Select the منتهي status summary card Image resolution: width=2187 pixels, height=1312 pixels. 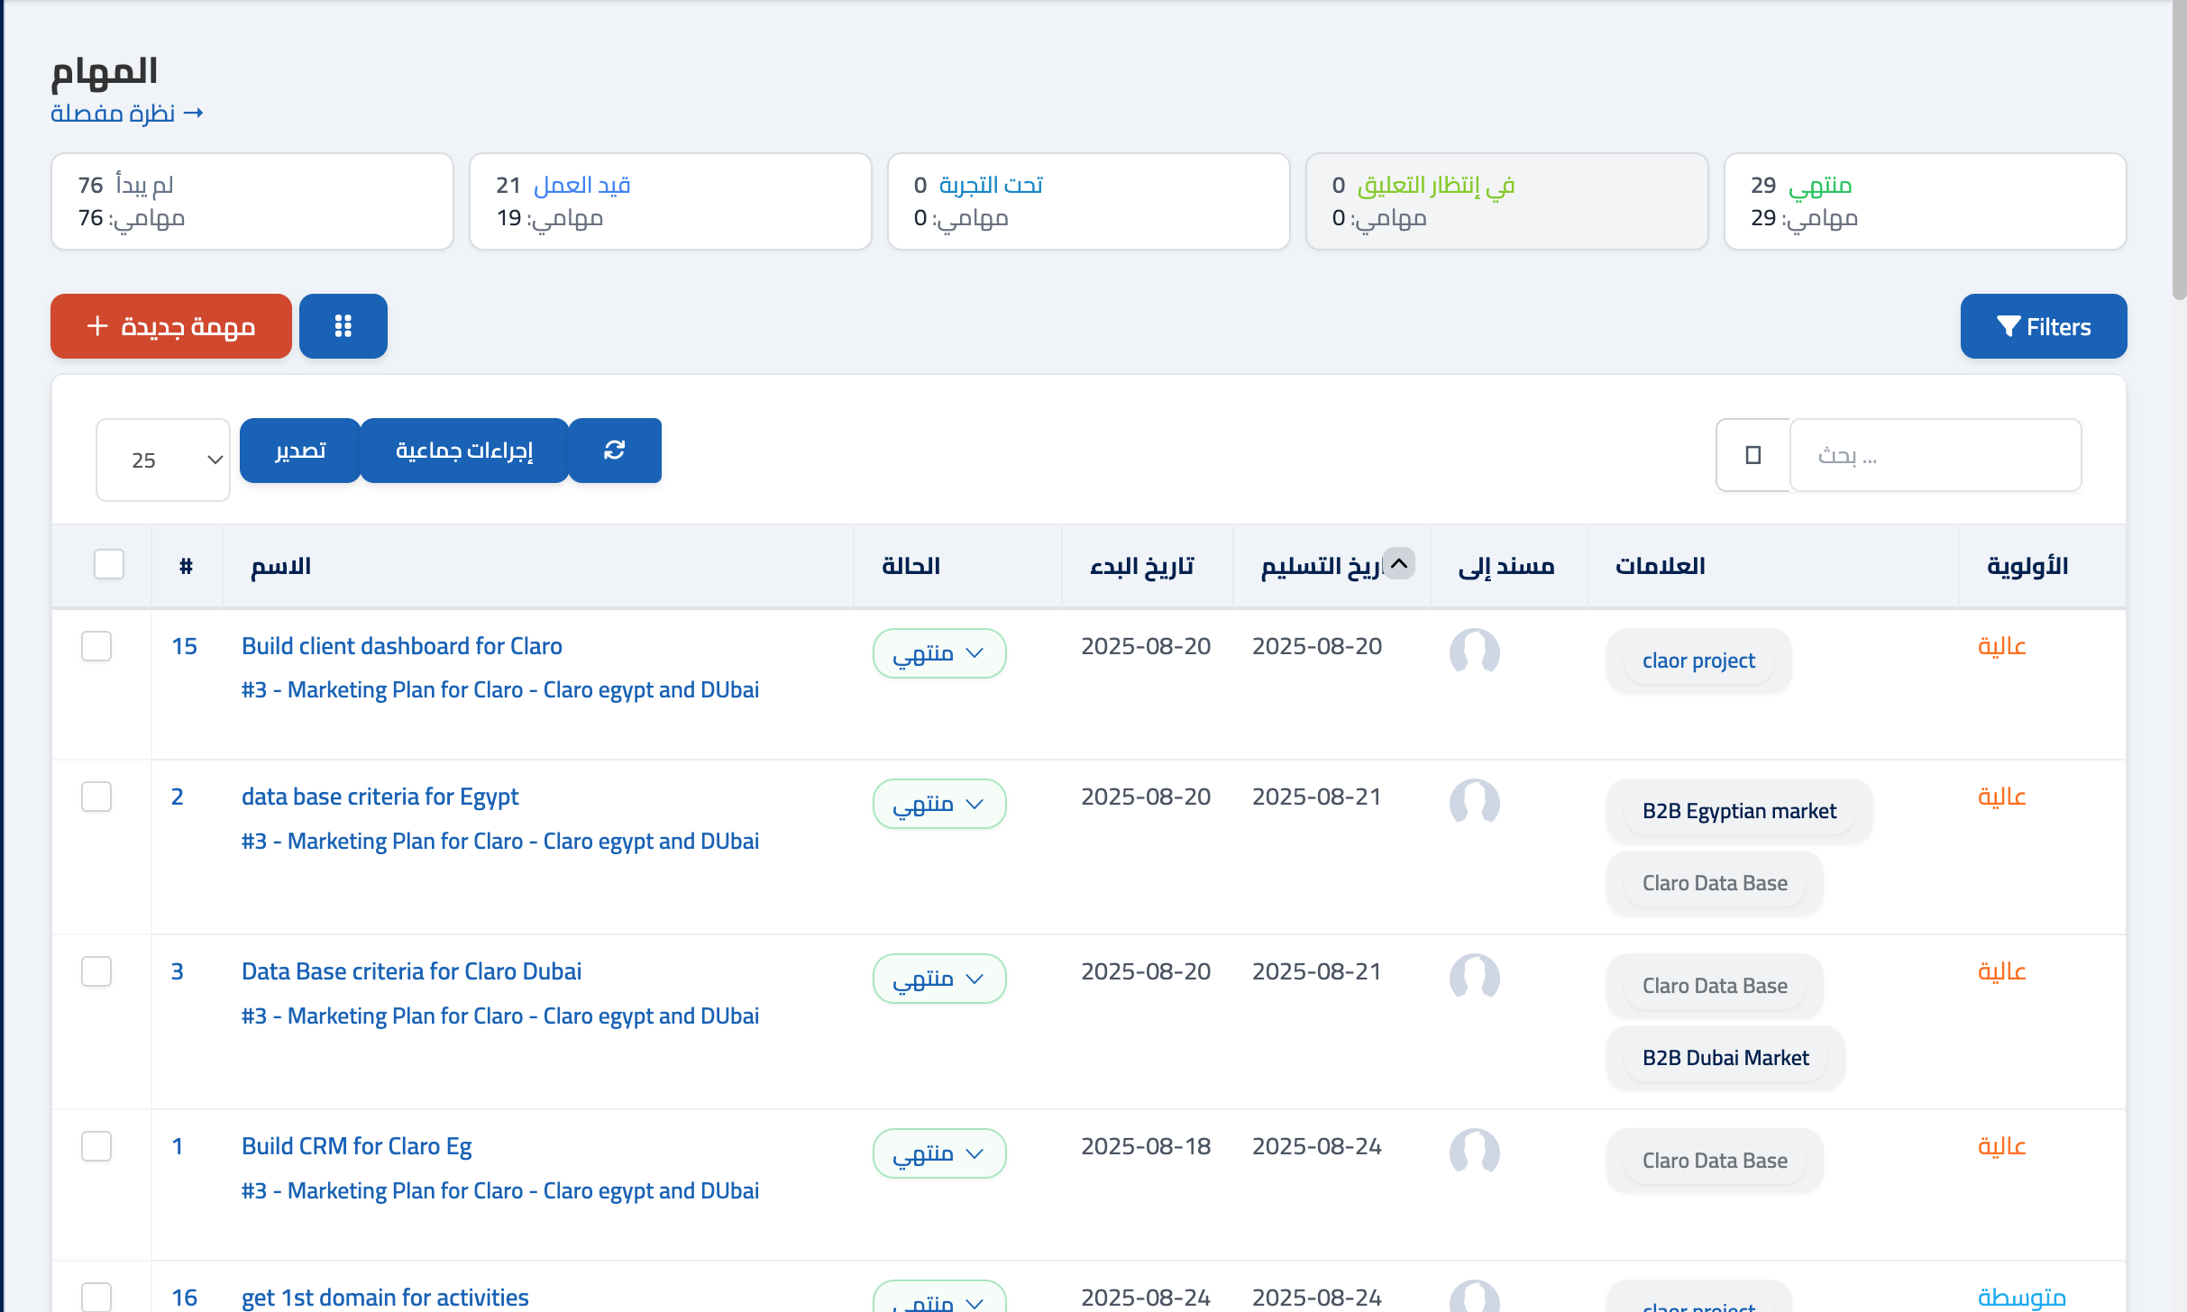tap(1924, 201)
